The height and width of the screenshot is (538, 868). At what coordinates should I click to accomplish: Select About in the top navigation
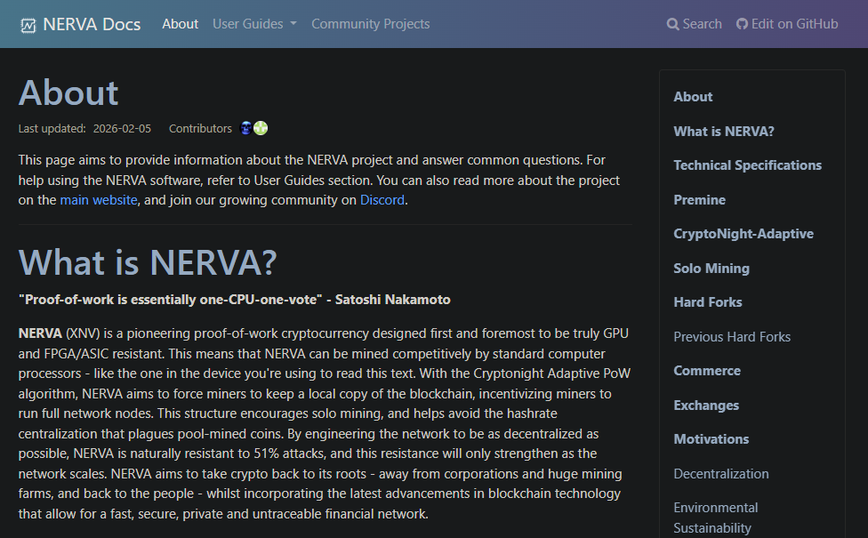(x=180, y=24)
